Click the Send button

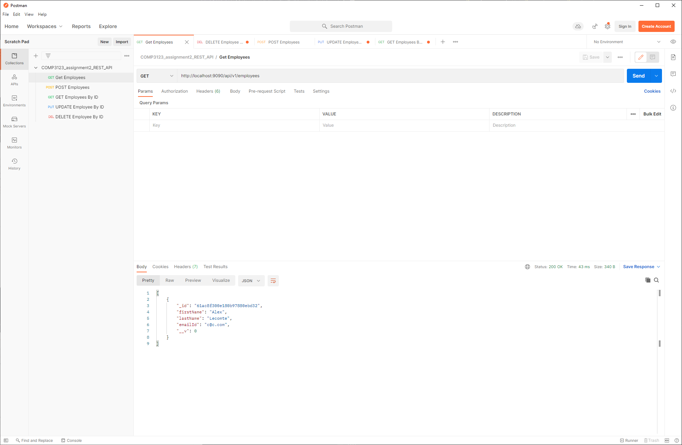pyautogui.click(x=639, y=75)
